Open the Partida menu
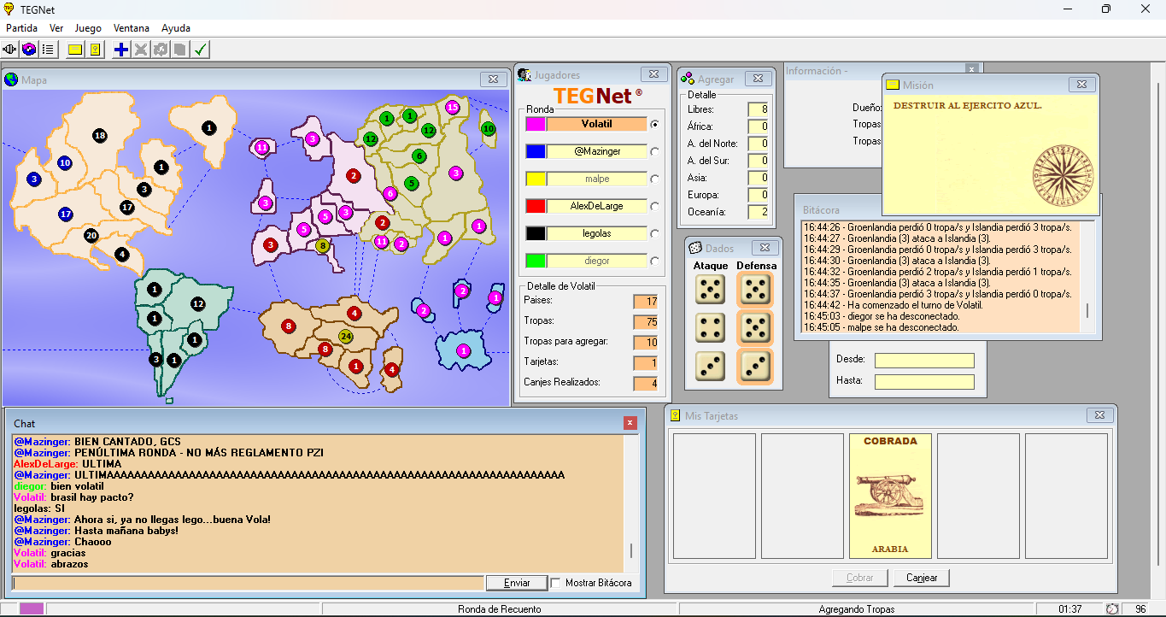Image resolution: width=1166 pixels, height=617 pixels. (x=22, y=28)
